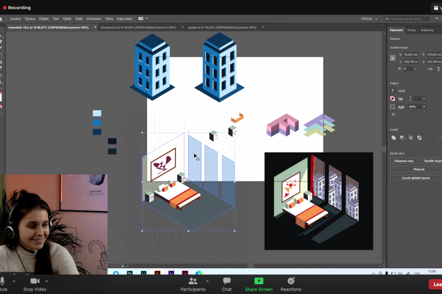Image resolution: width=442 pixels, height=294 pixels.
Task: Open the arrange documents layout dropdown
Action: point(143,18)
